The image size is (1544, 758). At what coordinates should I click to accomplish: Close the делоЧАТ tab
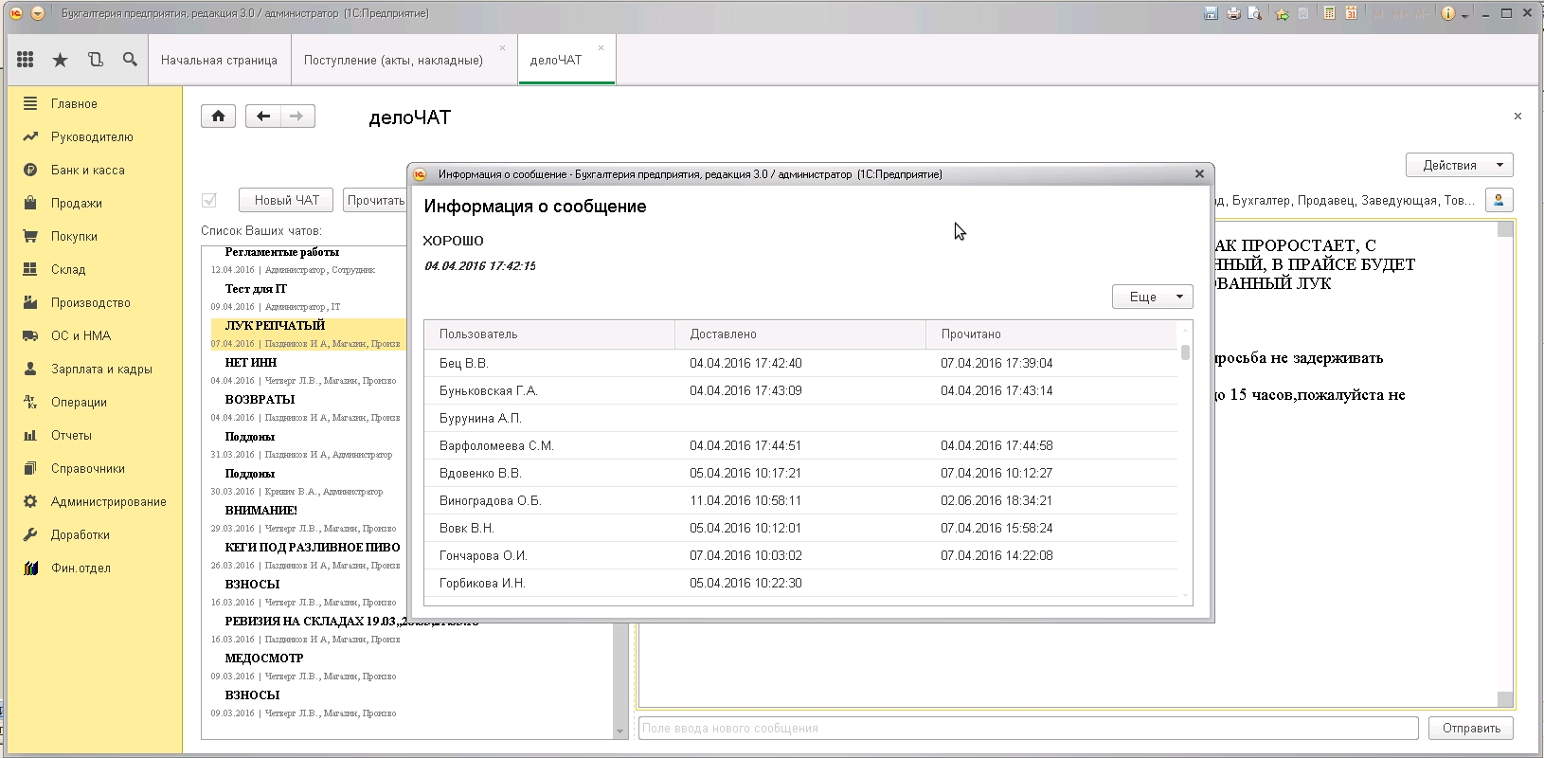click(x=601, y=47)
